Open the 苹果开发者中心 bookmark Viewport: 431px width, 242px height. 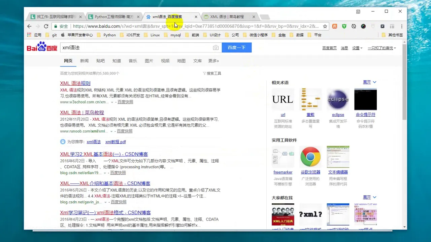coord(77,35)
